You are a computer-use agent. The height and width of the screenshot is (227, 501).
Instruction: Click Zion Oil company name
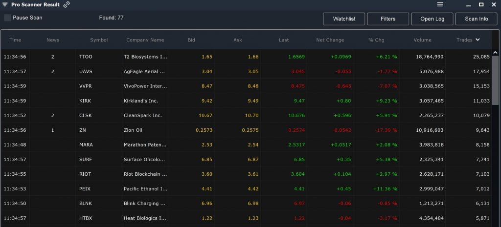133,130
